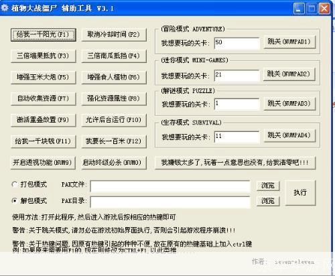Viewport: 335px width, 276px height.
Task: Click the money reset long button
Action: tap(235, 163)
